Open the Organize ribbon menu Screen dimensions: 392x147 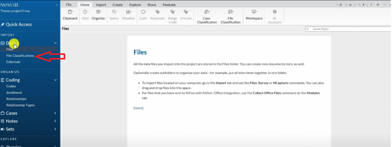click(x=98, y=15)
